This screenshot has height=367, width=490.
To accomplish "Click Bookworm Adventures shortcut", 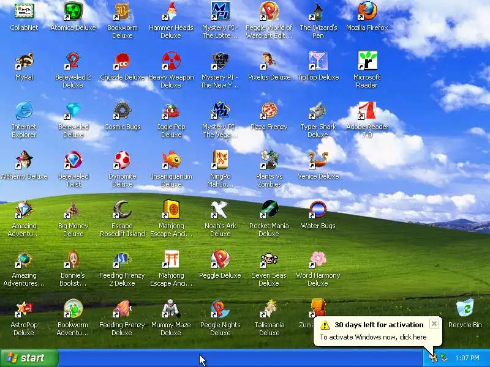I will tap(73, 309).
